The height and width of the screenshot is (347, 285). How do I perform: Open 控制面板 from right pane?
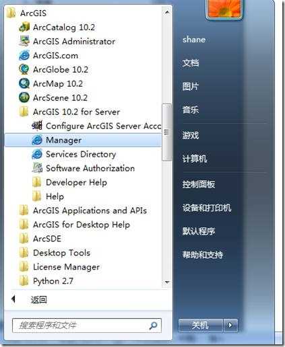point(199,184)
